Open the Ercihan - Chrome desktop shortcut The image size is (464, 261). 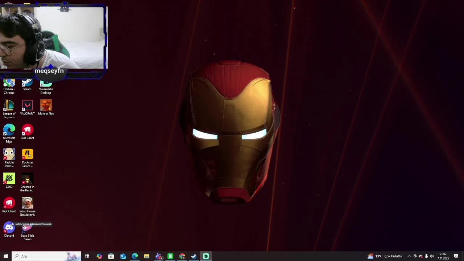[9, 87]
